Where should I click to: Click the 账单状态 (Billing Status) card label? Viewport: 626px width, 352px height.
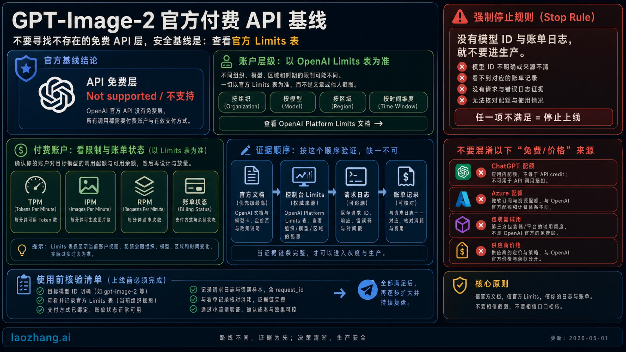(195, 205)
